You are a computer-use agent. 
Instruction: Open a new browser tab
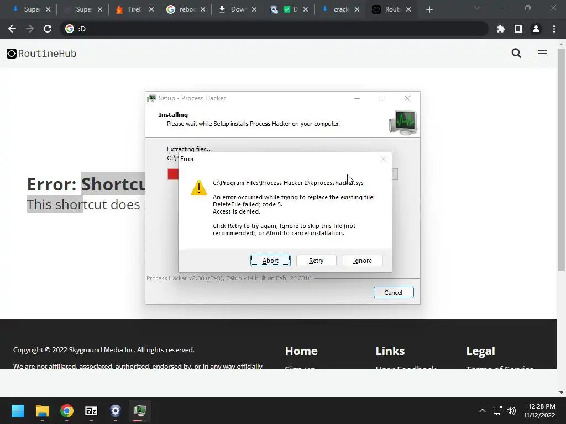click(429, 9)
